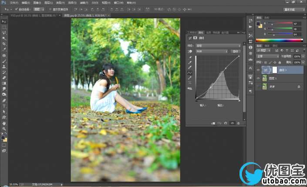Open the Info panel icon in dock

pyautogui.click(x=251, y=47)
